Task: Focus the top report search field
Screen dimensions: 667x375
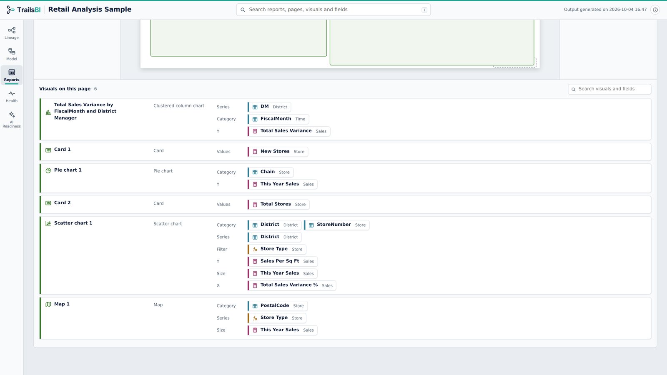Action: coord(333,10)
